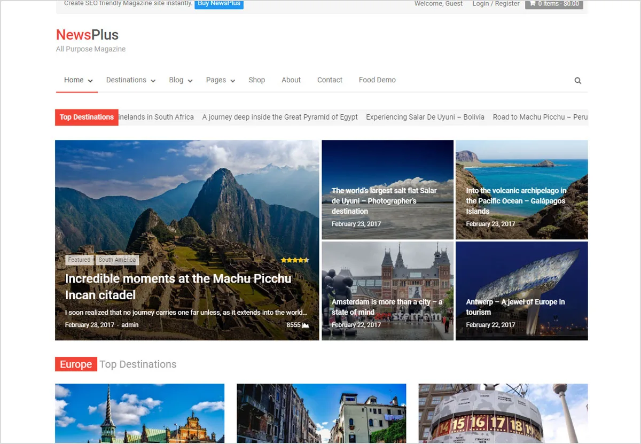Open the Food Demo menu item
Viewport: 641px width, 444px height.
pyautogui.click(x=377, y=80)
